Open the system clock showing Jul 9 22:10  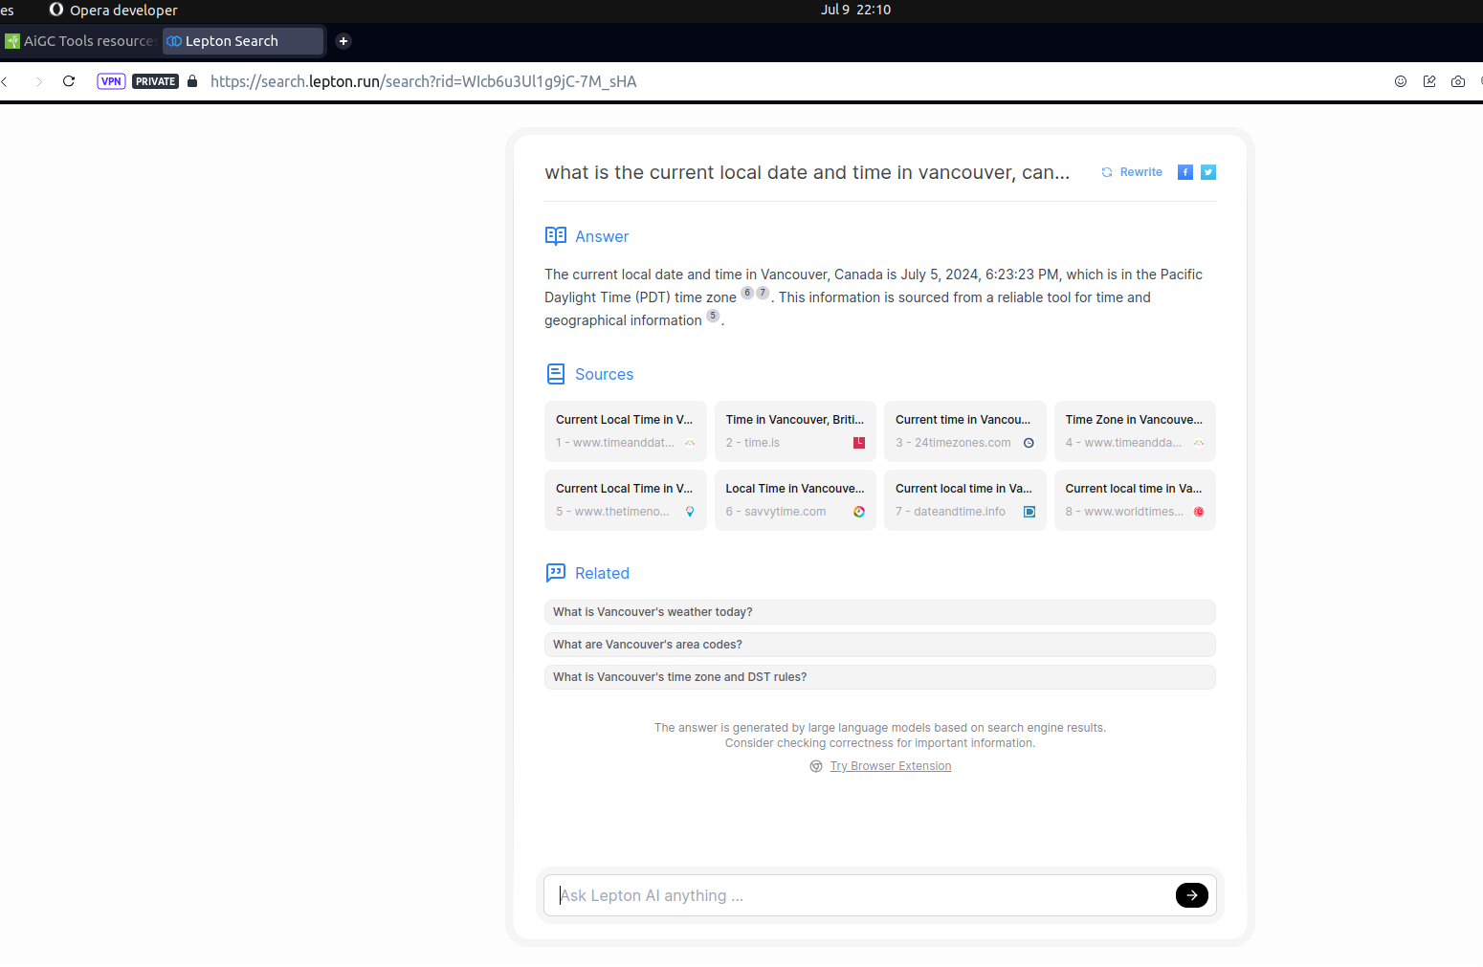[x=855, y=10]
